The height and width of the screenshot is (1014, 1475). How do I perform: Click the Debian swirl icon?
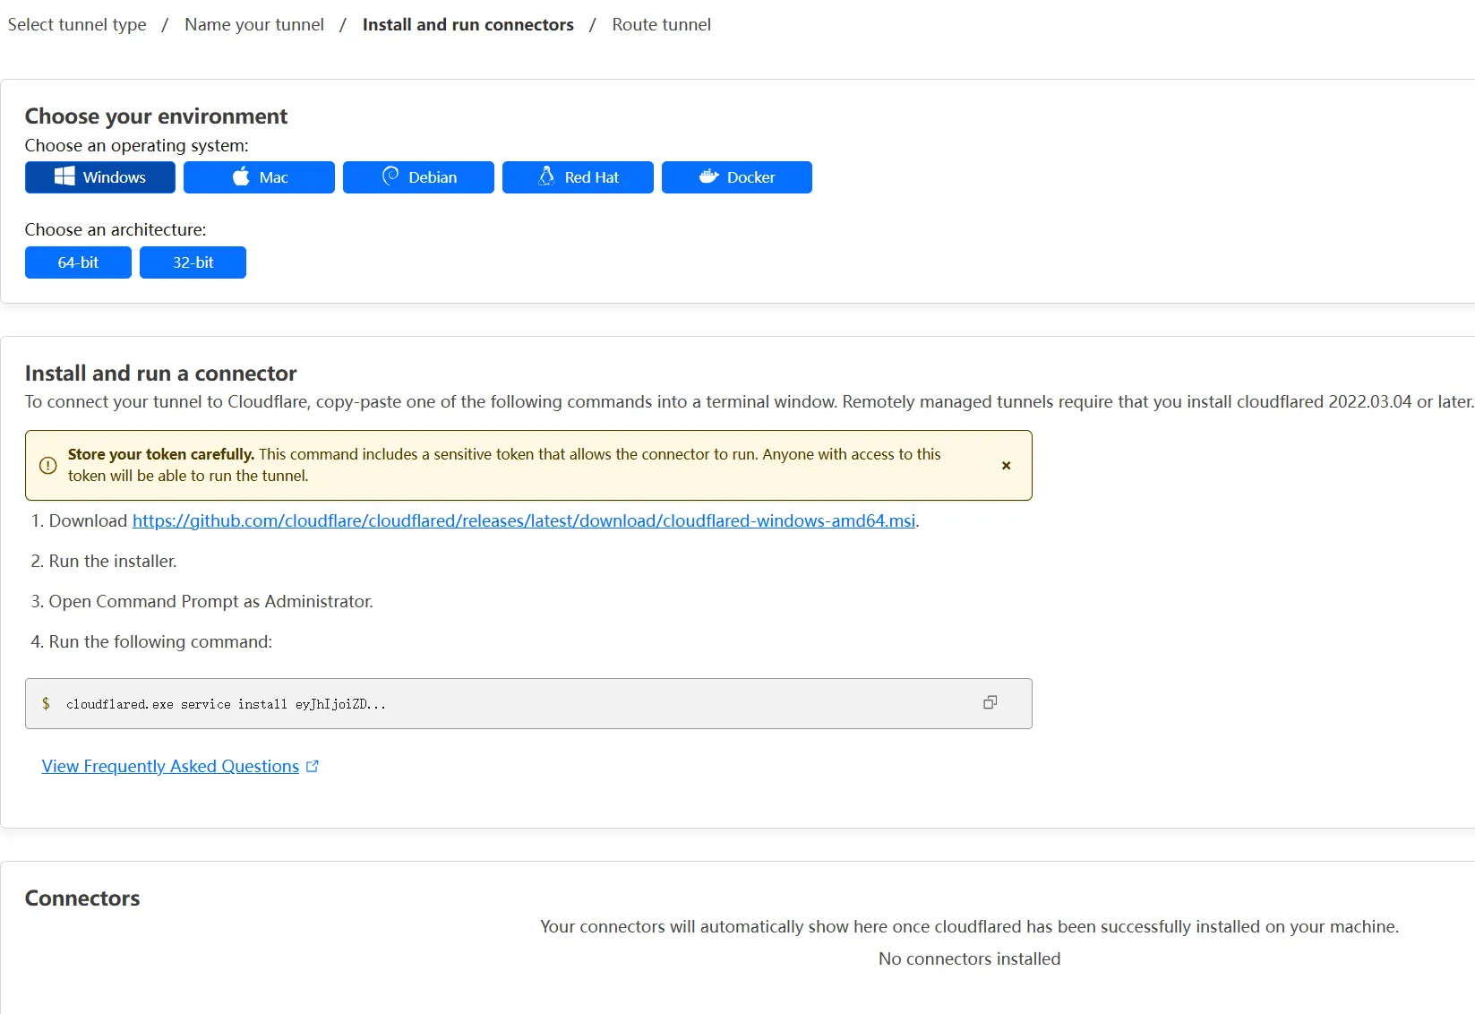point(390,176)
